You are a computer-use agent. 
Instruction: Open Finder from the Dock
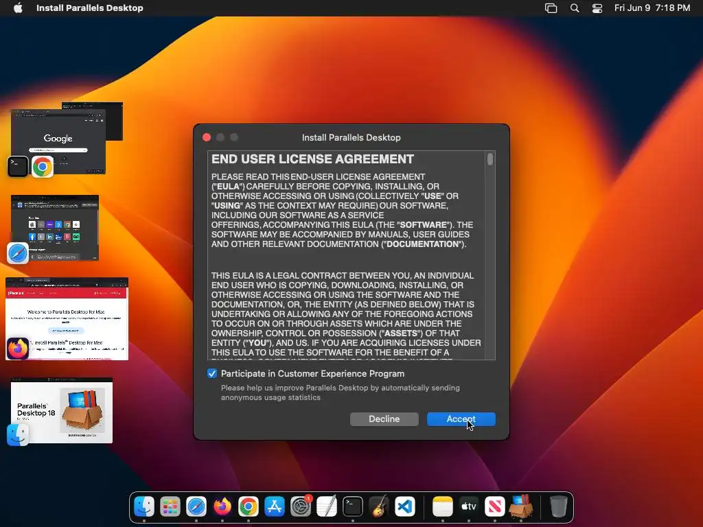click(x=144, y=506)
